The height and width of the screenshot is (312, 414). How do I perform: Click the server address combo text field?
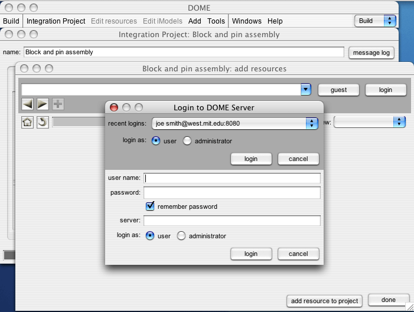coord(161,90)
